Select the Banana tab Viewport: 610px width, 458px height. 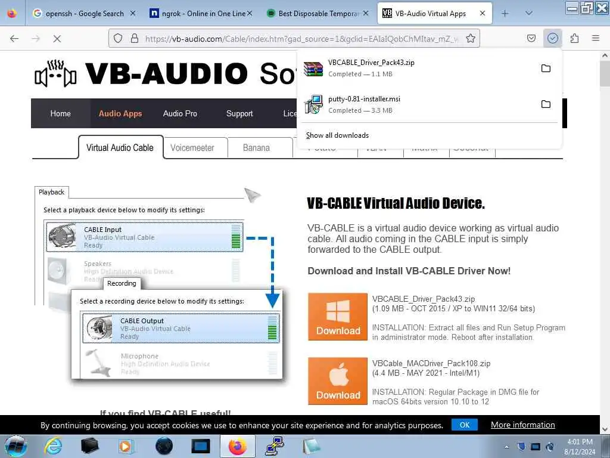[256, 148]
